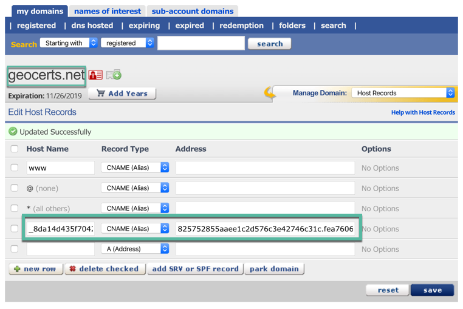The image size is (463, 309).
Task: Add a new row to host records
Action: pyautogui.click(x=36, y=269)
